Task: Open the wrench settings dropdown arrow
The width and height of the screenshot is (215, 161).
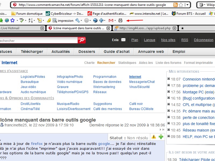Action: (x=81, y=20)
